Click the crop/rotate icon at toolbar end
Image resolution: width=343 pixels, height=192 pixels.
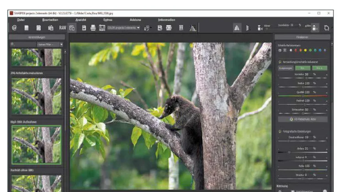coord(327,28)
